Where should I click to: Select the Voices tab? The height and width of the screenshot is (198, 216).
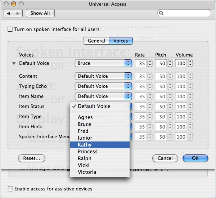pyautogui.click(x=121, y=41)
